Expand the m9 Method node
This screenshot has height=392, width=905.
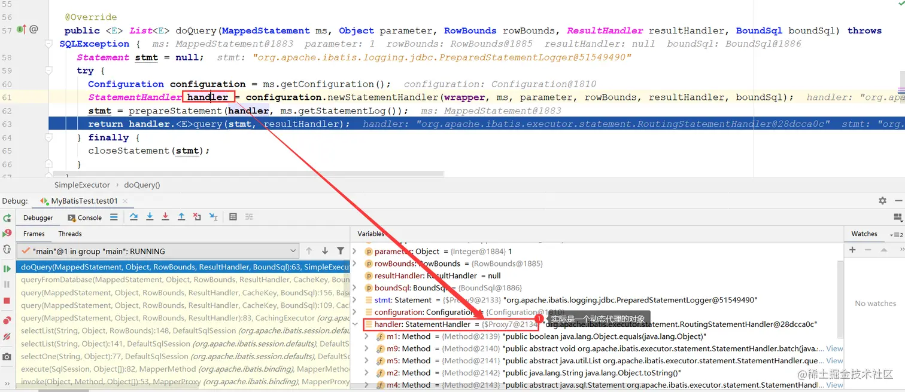[367, 348]
